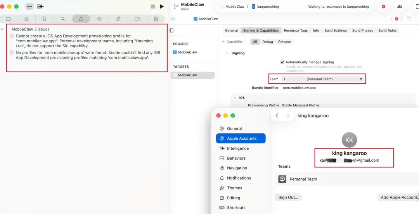Collapse the Signing section
Image resolution: width=419 pixels, height=214 pixels.
pyautogui.click(x=227, y=53)
